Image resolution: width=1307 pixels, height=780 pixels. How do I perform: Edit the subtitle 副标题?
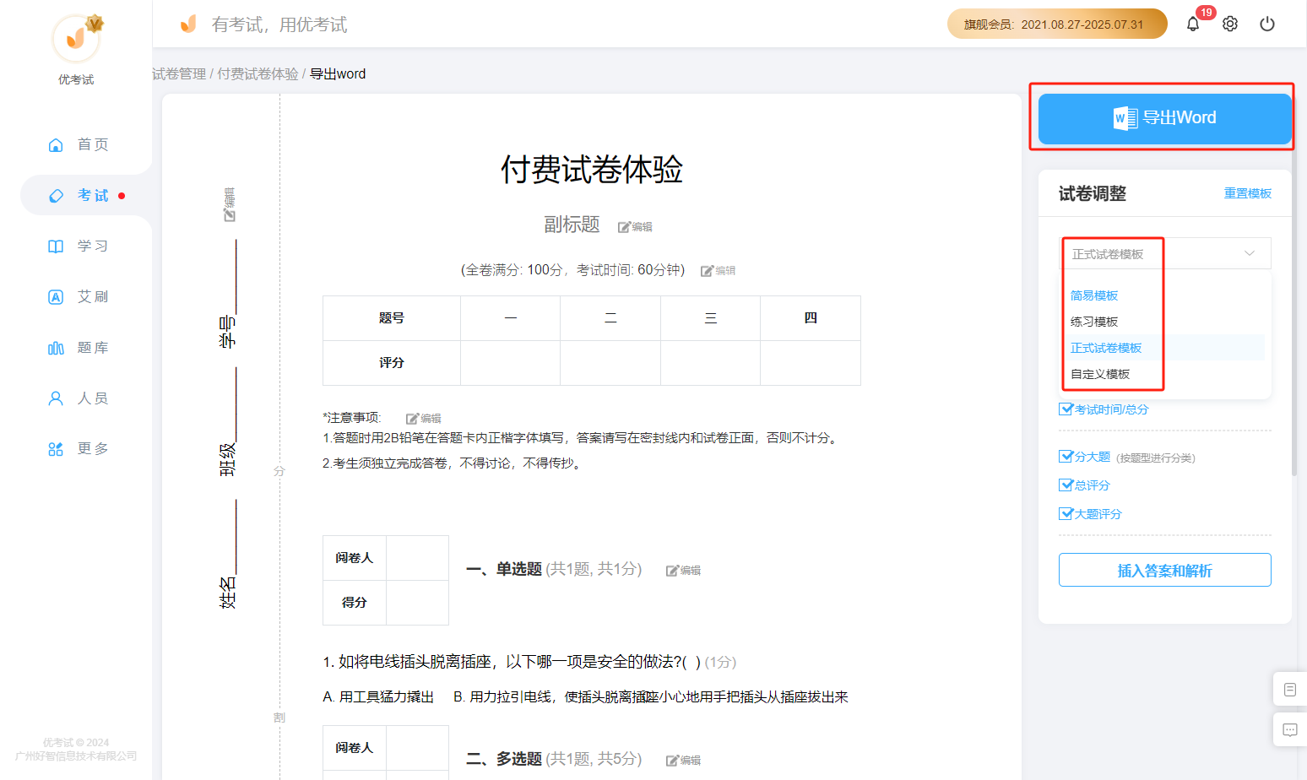click(x=635, y=227)
